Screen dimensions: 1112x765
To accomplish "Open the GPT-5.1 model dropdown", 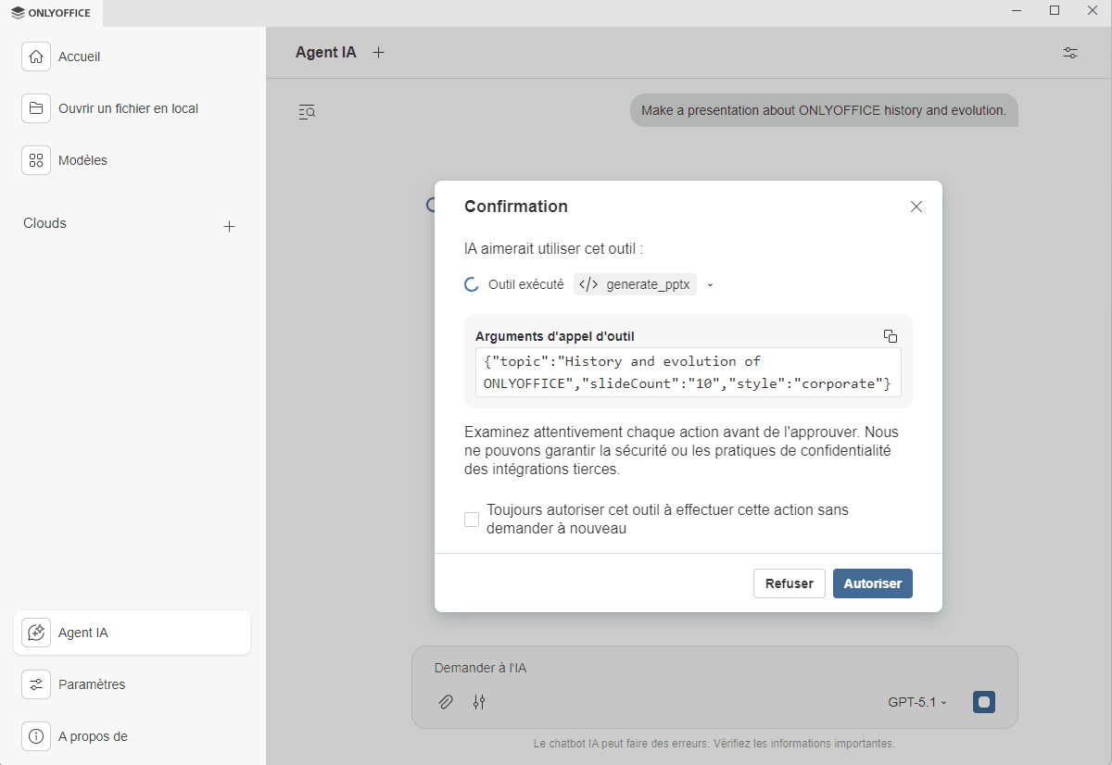I will (916, 703).
